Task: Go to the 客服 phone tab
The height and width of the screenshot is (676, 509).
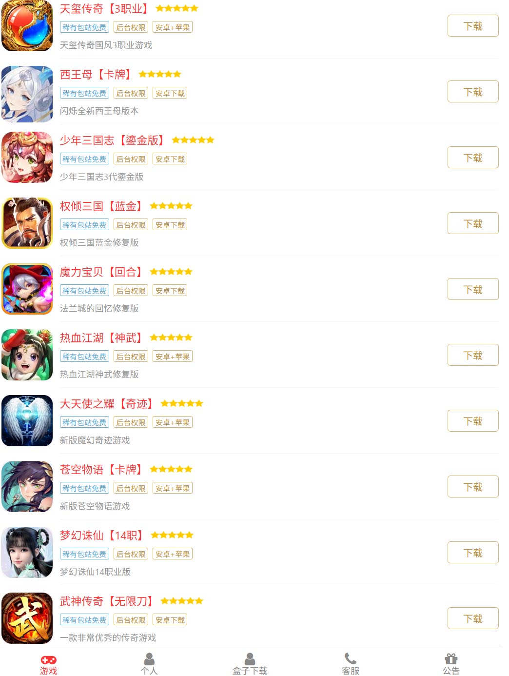Action: click(351, 664)
